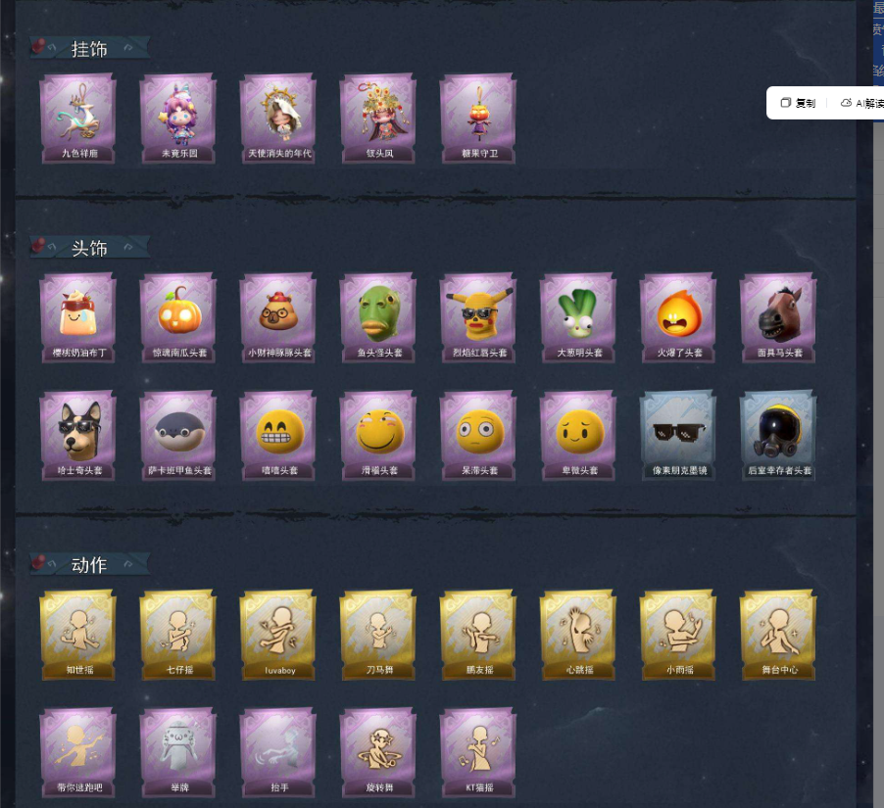Select the 旋转舞 purple emote card
This screenshot has width=884, height=808.
click(x=378, y=753)
